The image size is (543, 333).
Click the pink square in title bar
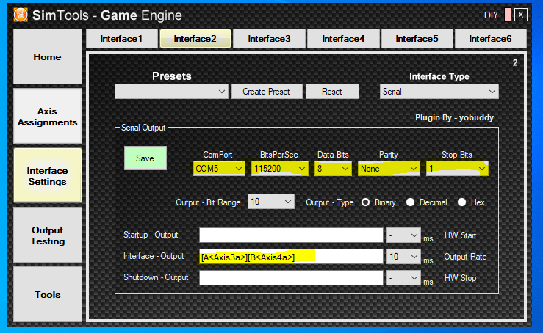(x=507, y=15)
